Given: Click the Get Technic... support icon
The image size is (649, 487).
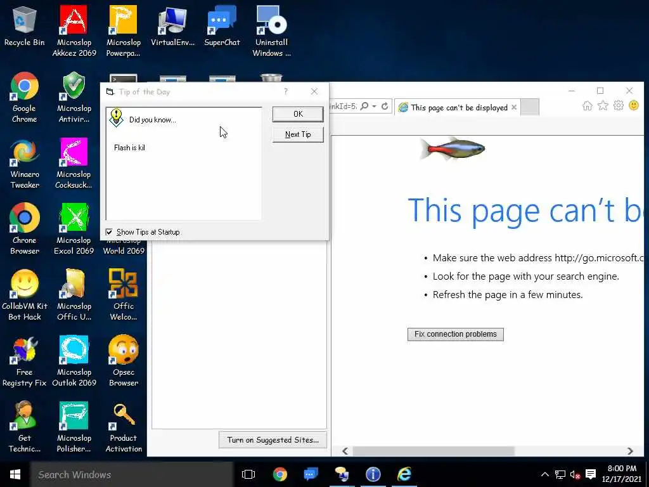Looking at the screenshot, I should tap(25, 427).
